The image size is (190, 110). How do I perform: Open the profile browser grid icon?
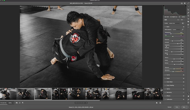click(x=183, y=23)
